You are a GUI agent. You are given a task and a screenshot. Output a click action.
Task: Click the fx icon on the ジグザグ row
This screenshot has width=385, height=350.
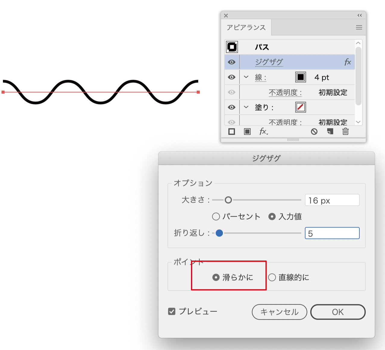348,62
